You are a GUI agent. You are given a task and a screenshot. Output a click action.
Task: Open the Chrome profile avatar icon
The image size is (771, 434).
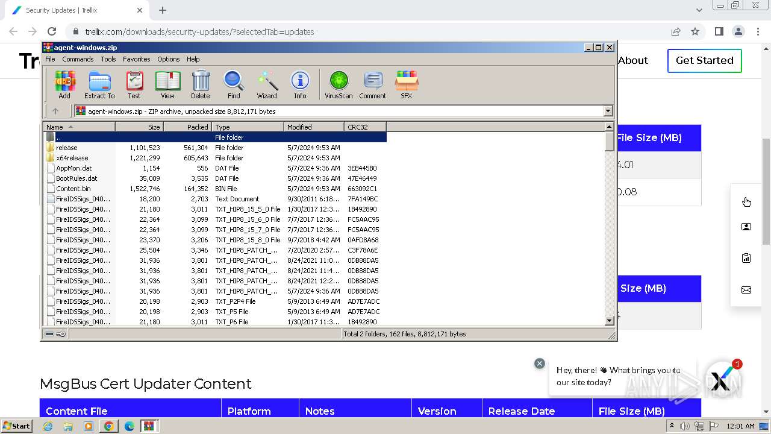(738, 31)
